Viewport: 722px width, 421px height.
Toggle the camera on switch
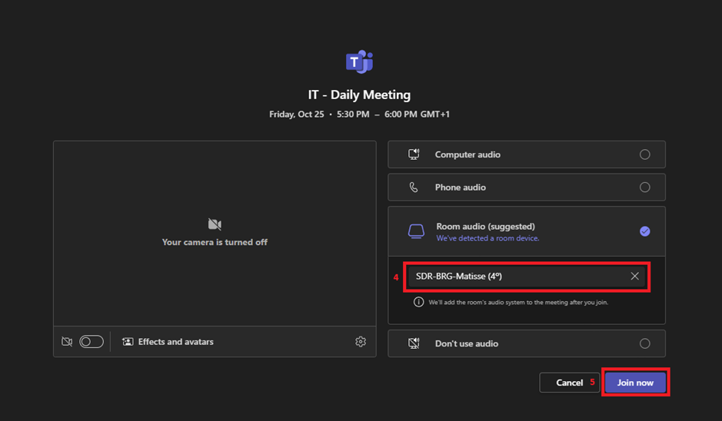pyautogui.click(x=91, y=342)
